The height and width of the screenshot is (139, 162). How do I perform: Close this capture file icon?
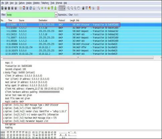tap(27, 8)
